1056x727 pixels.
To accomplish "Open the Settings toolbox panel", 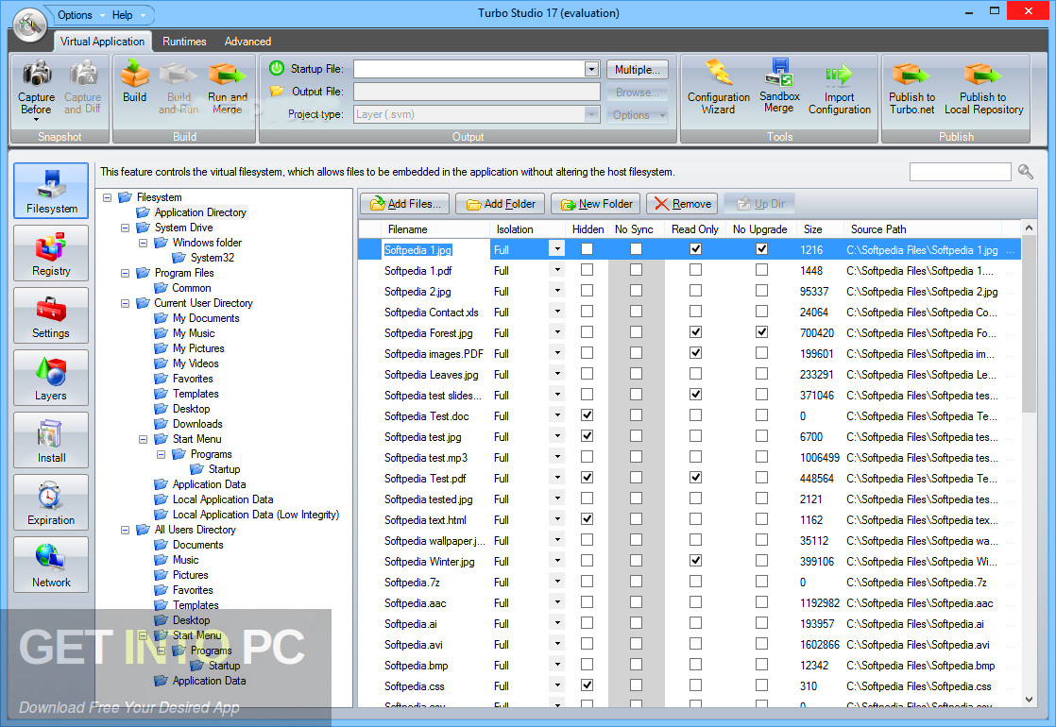I will (x=51, y=315).
